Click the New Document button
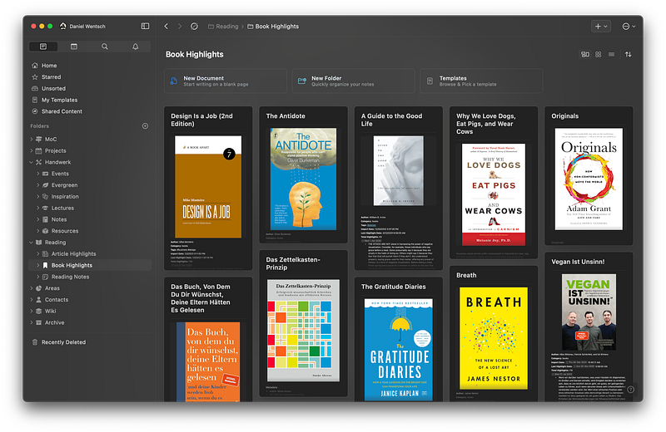The height and width of the screenshot is (432, 666). point(225,81)
